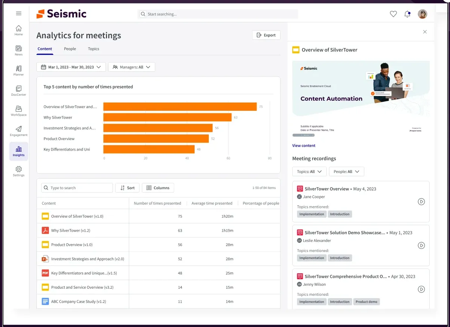Open the News section
Image resolution: width=450 pixels, height=327 pixels.
click(19, 50)
